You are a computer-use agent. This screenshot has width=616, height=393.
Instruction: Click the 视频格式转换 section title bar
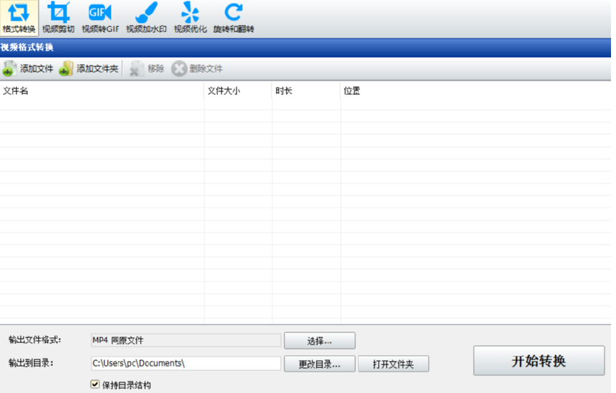(x=305, y=48)
